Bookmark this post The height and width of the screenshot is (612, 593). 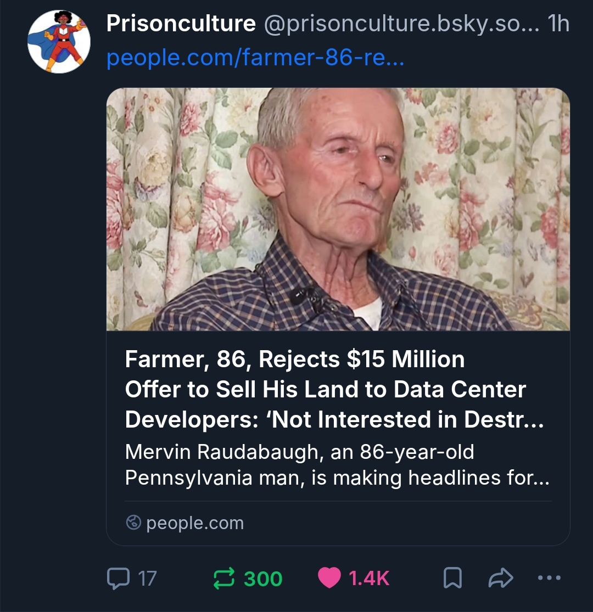pos(452,578)
